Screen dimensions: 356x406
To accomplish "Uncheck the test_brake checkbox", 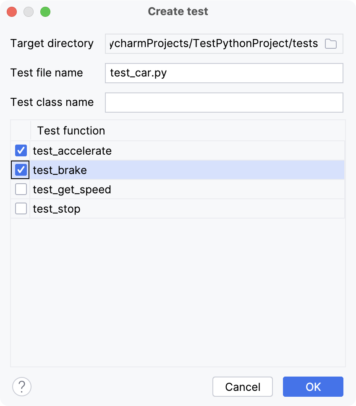I will [x=21, y=170].
